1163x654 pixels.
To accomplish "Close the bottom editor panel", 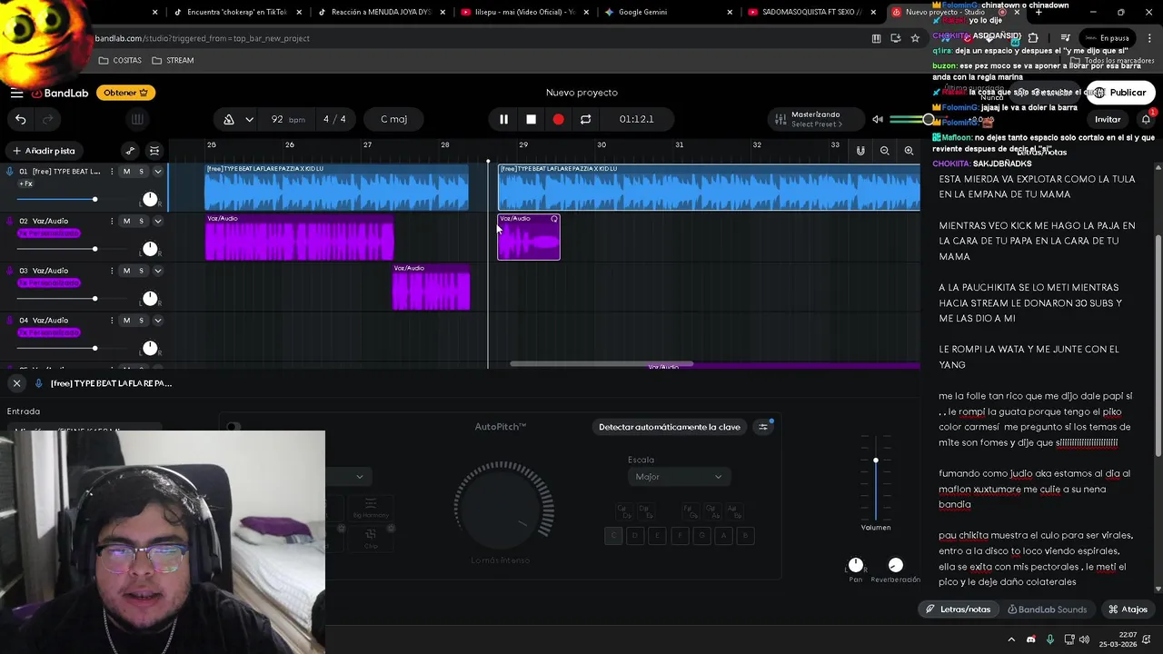I will click(16, 383).
